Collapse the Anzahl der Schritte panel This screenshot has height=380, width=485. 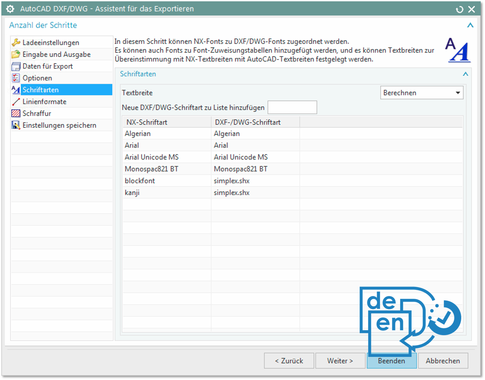pos(470,25)
